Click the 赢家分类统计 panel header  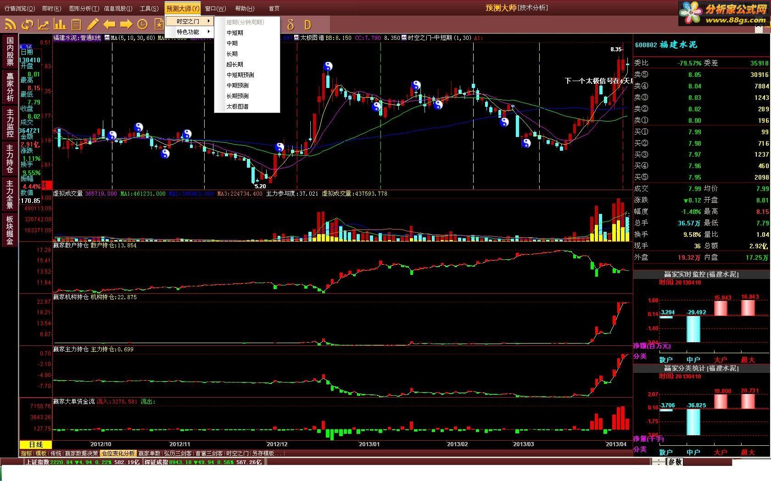[x=701, y=368]
